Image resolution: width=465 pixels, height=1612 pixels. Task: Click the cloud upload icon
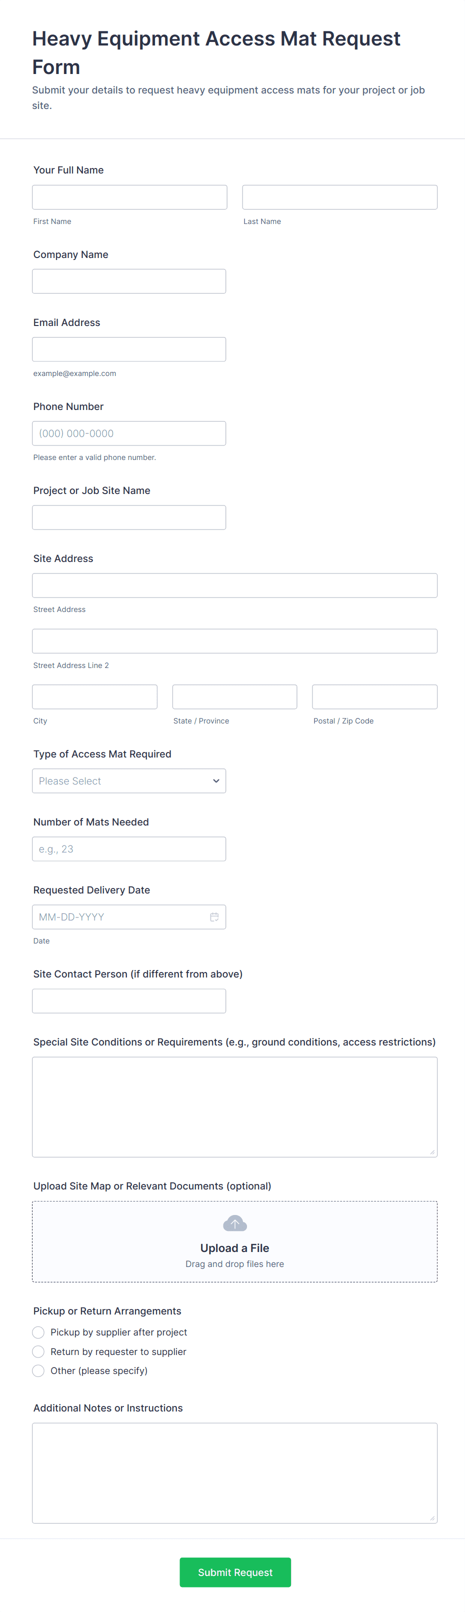[234, 1223]
